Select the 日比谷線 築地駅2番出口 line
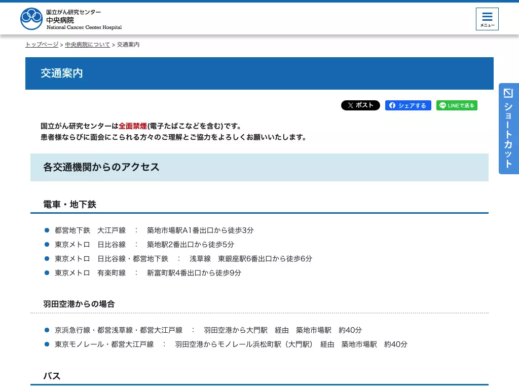 click(144, 245)
